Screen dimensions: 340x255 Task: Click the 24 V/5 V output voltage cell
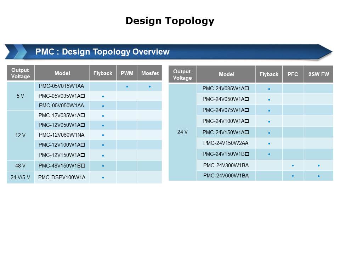click(20, 177)
